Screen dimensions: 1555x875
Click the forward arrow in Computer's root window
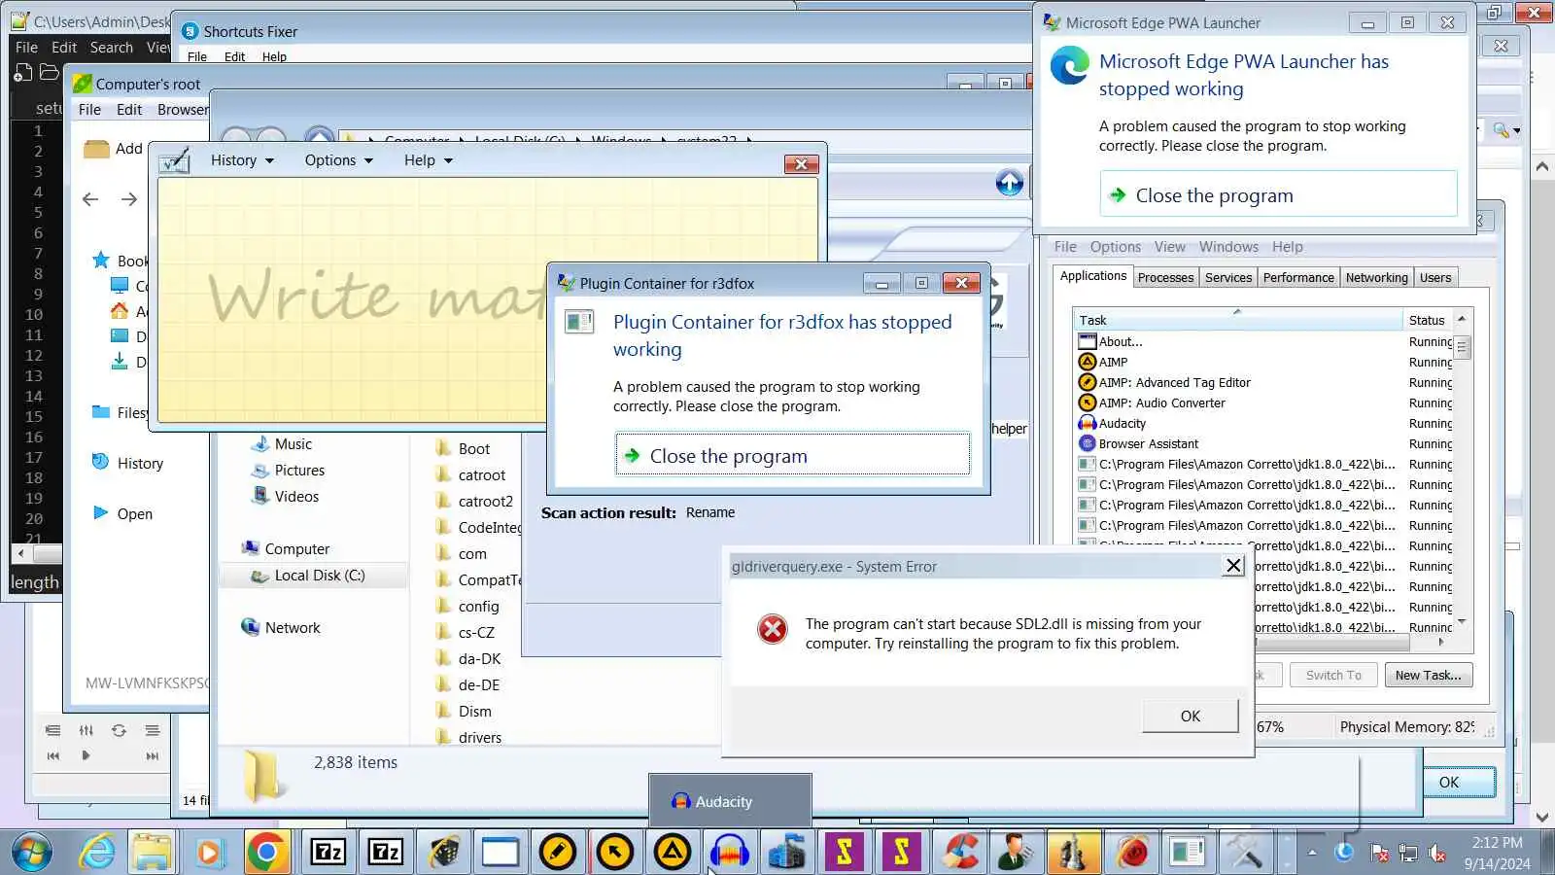coord(129,199)
